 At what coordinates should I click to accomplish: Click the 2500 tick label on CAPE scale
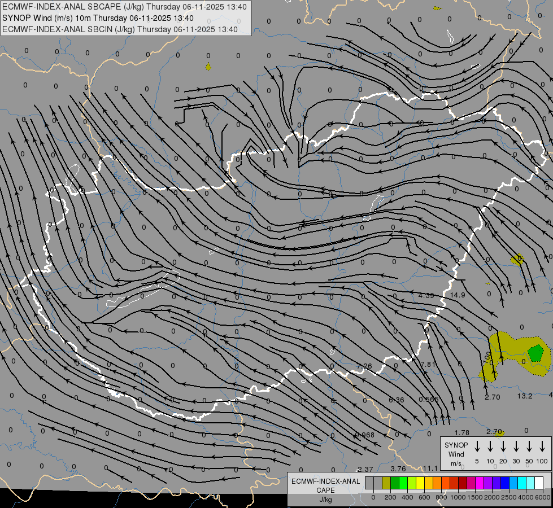click(x=509, y=497)
